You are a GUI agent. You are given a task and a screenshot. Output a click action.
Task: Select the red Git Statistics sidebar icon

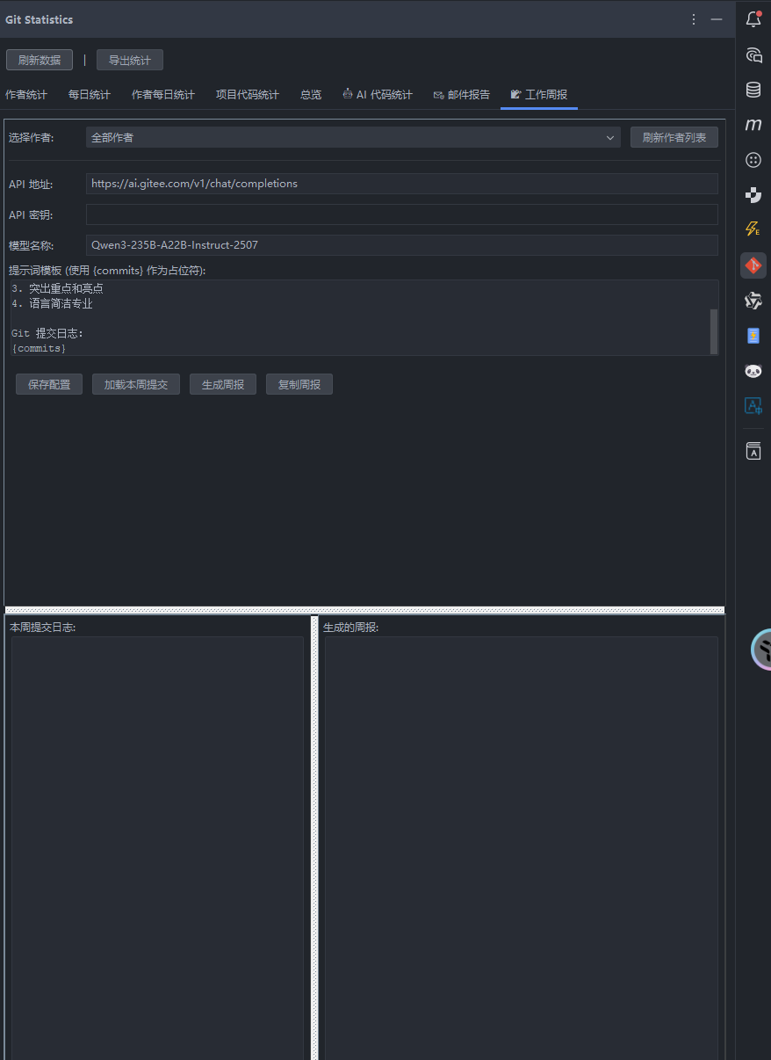[753, 265]
